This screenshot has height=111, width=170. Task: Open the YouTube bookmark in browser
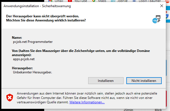[x=77, y=1]
